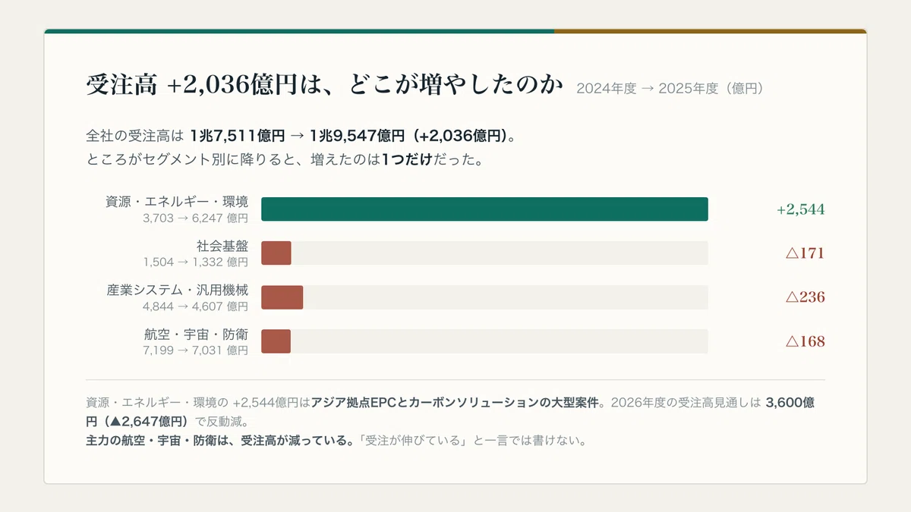Select the △236 value label

805,297
